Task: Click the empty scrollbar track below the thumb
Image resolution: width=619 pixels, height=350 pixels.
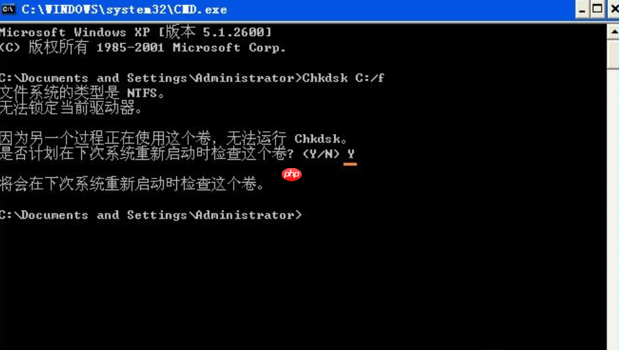Action: [613, 209]
